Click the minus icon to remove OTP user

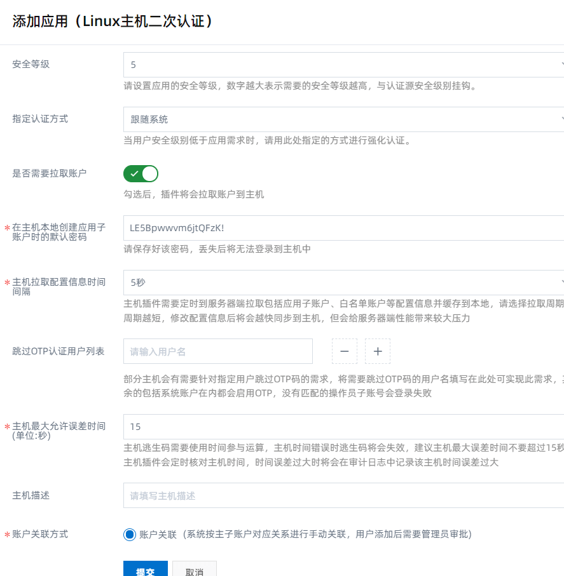coord(345,351)
